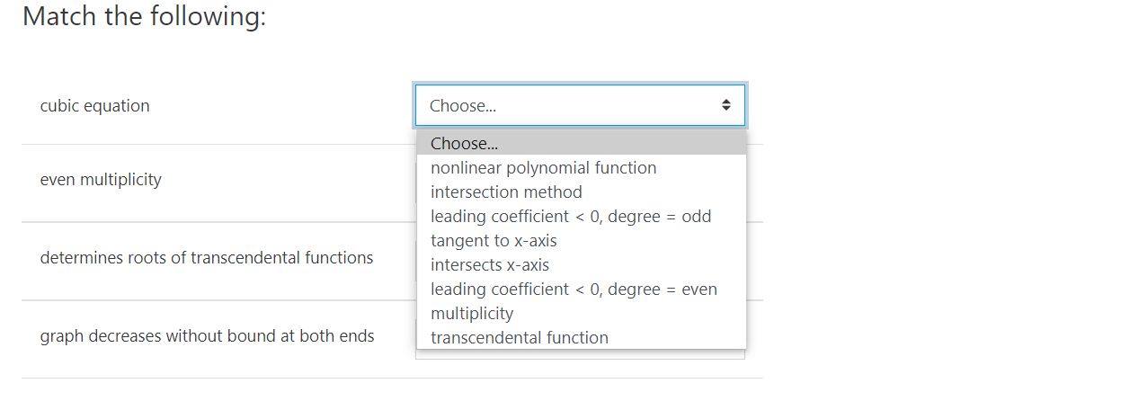Screen dimensions: 1121x401
Task: Pick 'intersection method' from dropdown list
Action: click(x=506, y=192)
